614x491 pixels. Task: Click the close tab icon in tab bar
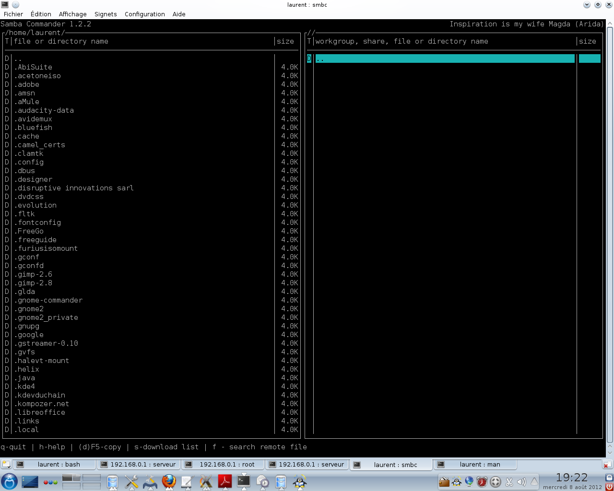click(x=607, y=464)
